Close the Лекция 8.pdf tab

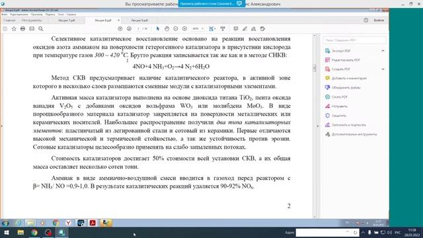[x=118, y=20]
